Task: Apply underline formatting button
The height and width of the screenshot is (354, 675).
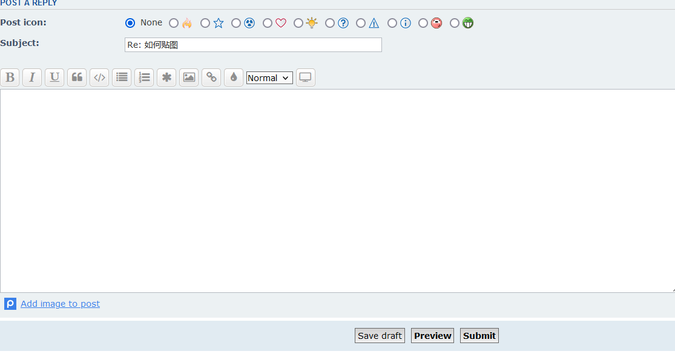Action: (54, 77)
